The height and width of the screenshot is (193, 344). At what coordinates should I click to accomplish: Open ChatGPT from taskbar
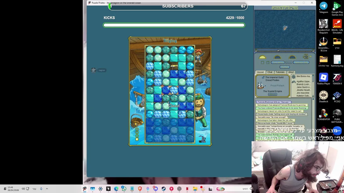click(x=179, y=189)
